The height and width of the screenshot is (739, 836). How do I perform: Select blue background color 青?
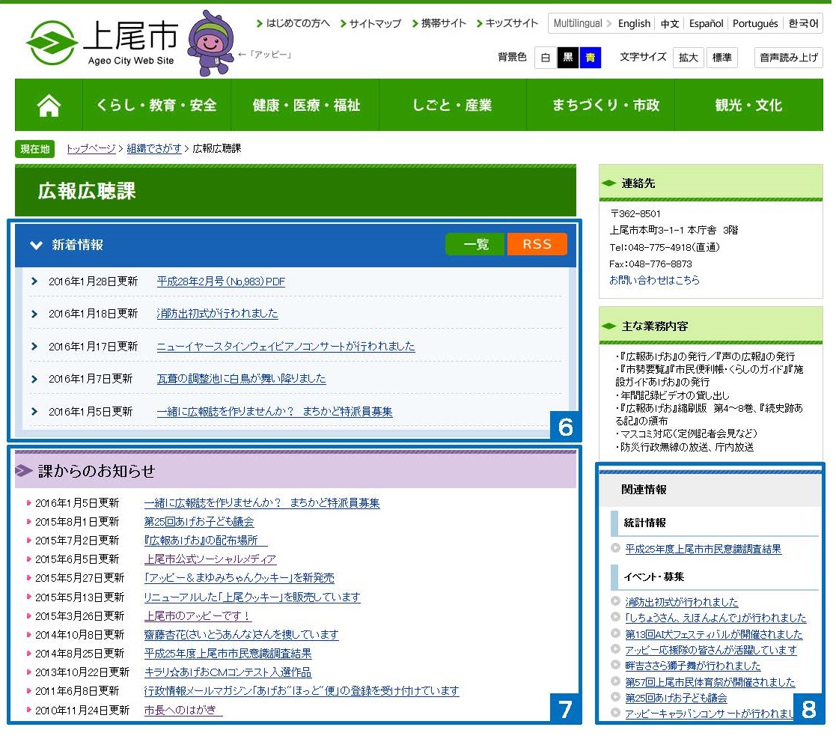point(591,58)
